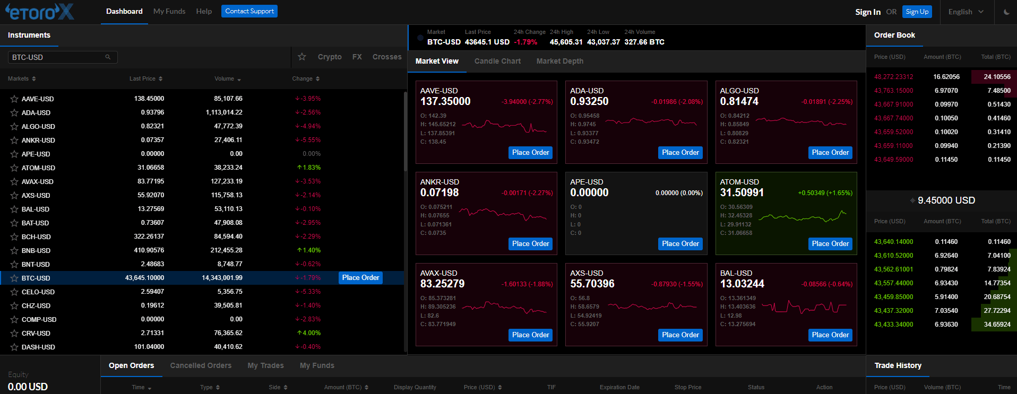Click the search magnifier in instrument search
This screenshot has width=1017, height=394.
click(108, 57)
